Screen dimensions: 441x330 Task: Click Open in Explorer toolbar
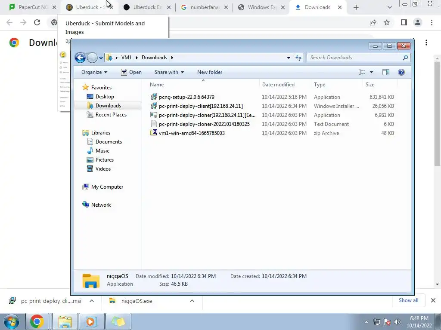(131, 72)
